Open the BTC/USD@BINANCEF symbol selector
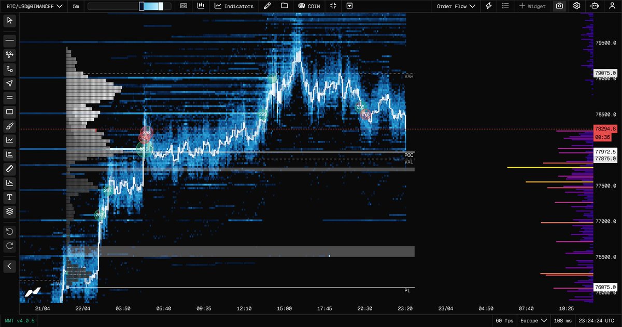 [x=35, y=6]
